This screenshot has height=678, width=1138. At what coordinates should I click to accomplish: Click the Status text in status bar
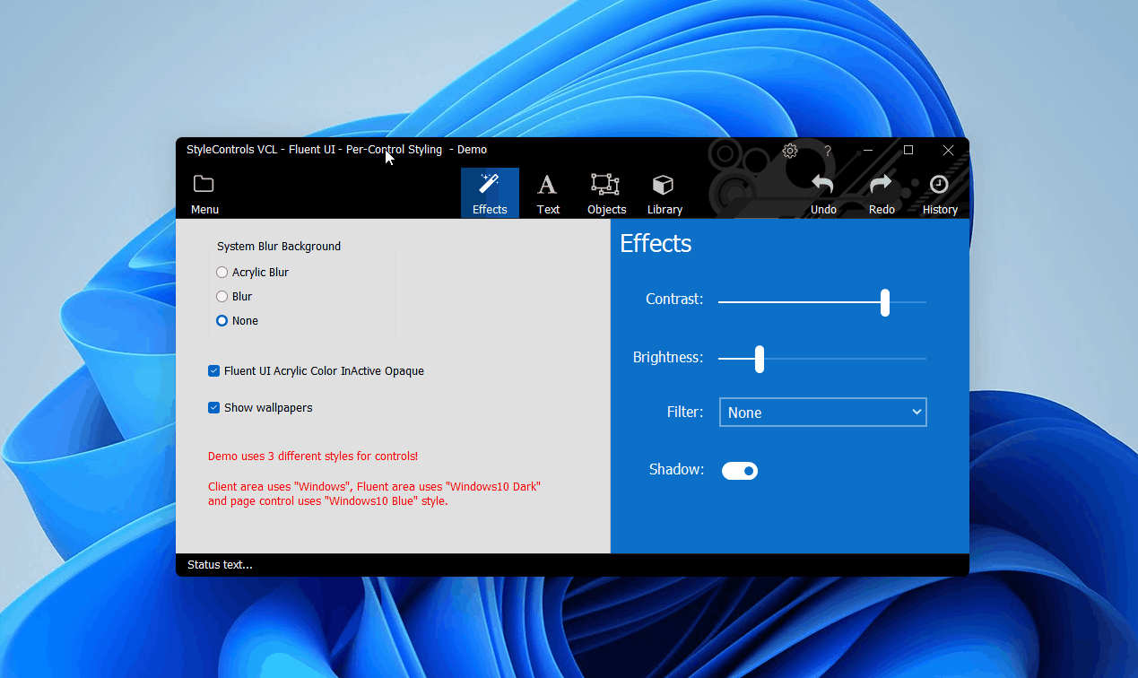(220, 565)
